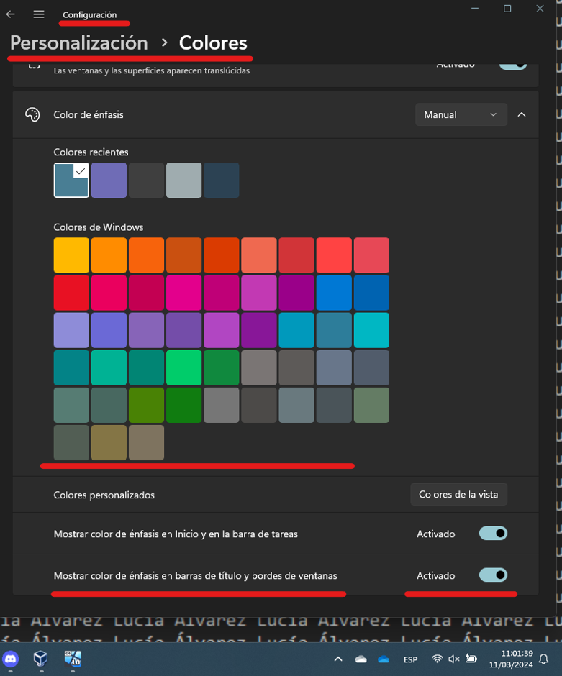This screenshot has width=562, height=676.
Task: Click the back arrow in Configuración window
Action: 11,14
